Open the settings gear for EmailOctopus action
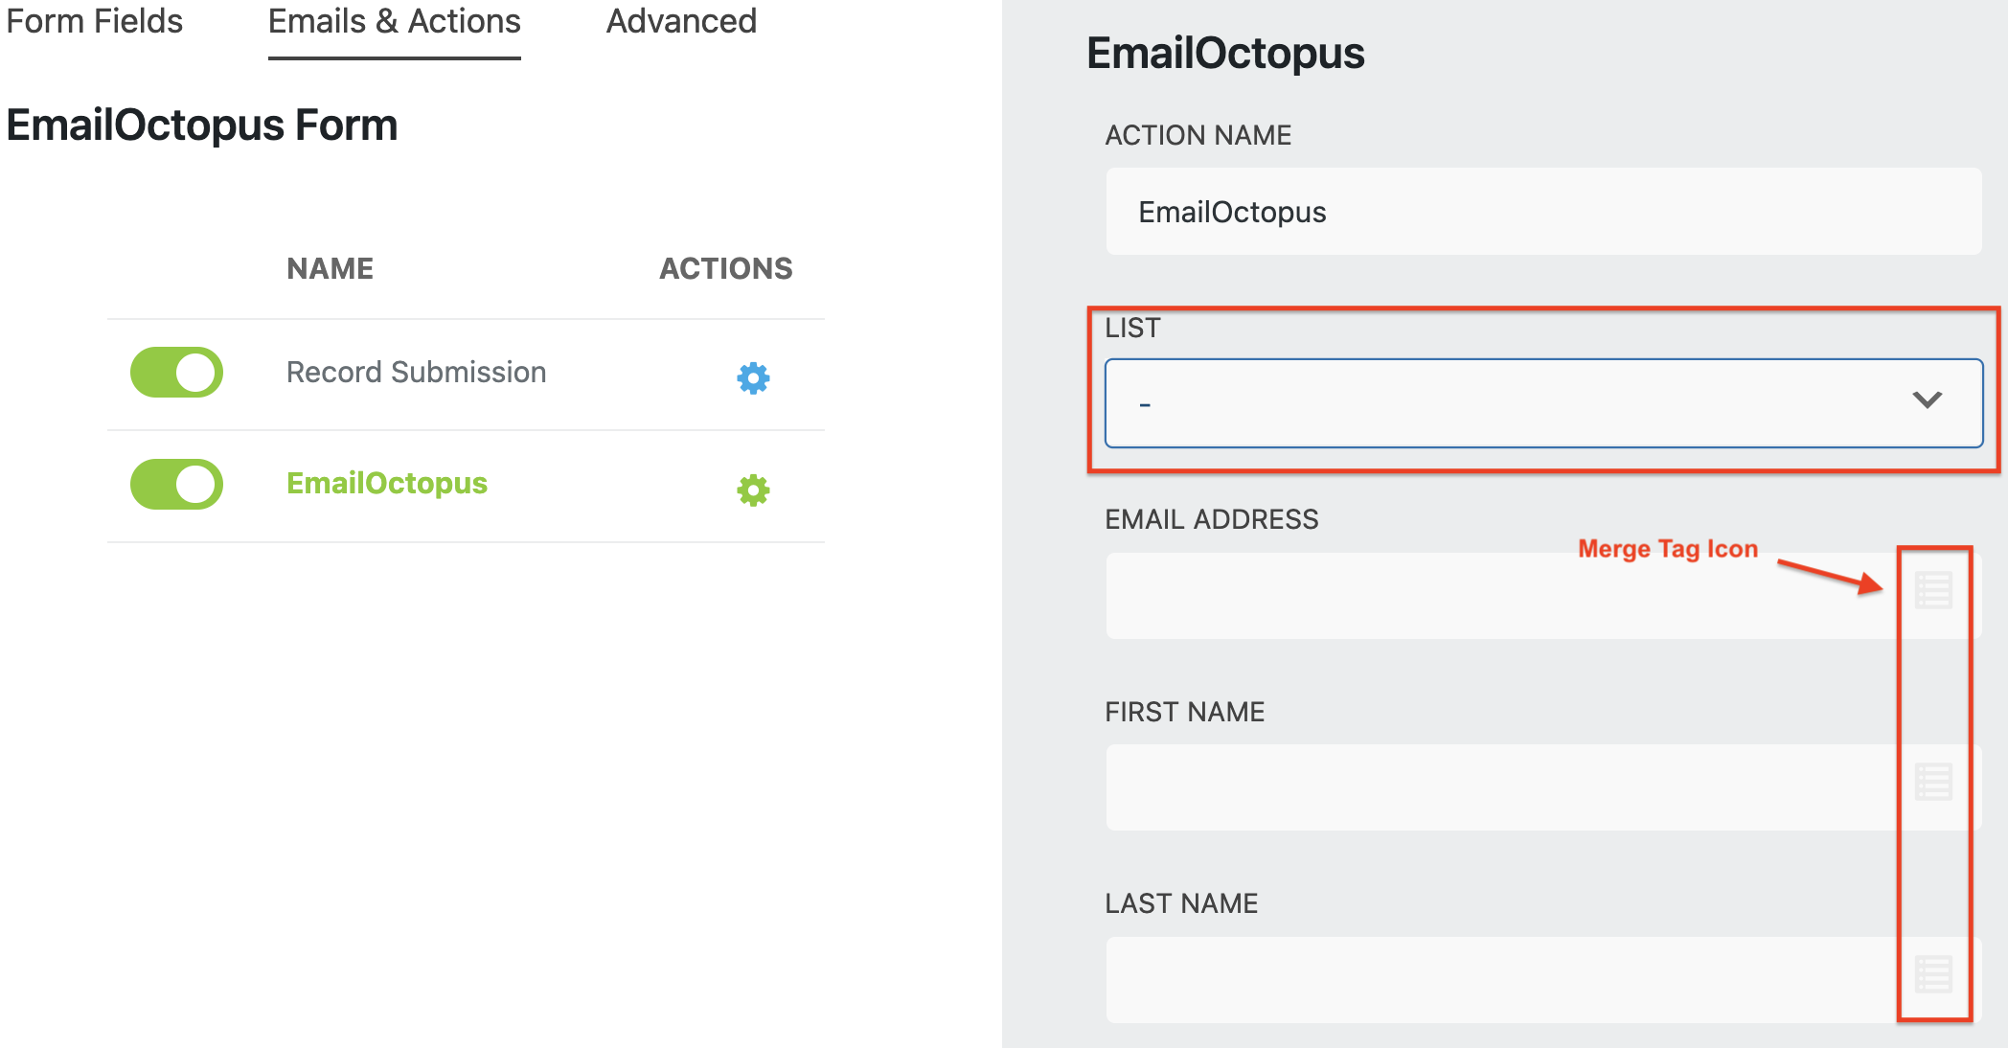The image size is (2008, 1048). tap(753, 490)
